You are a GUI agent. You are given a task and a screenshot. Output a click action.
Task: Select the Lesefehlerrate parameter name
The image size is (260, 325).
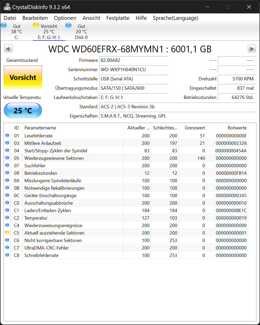[x=38, y=136]
